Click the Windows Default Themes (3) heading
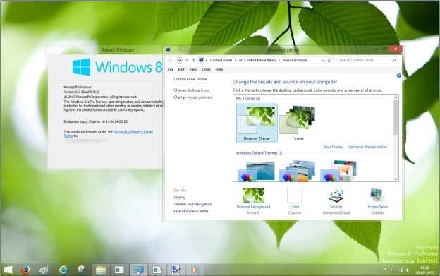The width and height of the screenshot is (440, 276). coord(259,153)
